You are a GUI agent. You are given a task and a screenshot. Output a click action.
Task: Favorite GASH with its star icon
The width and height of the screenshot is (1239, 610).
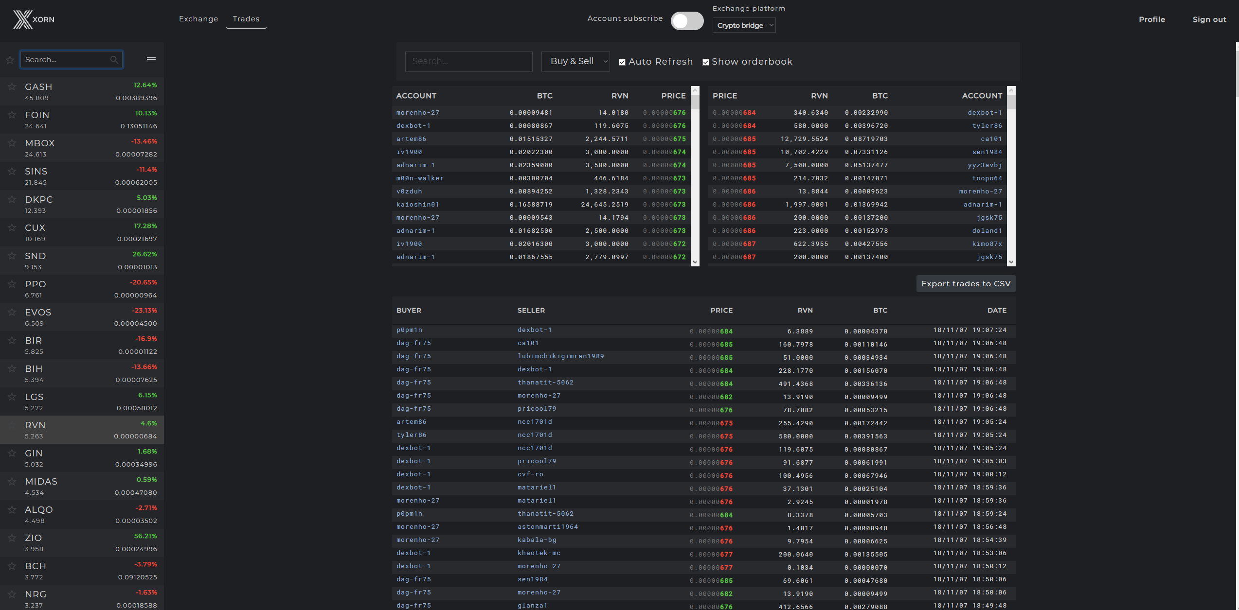tap(12, 87)
